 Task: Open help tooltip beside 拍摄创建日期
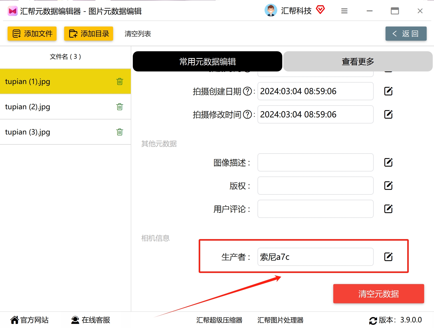pyautogui.click(x=247, y=91)
